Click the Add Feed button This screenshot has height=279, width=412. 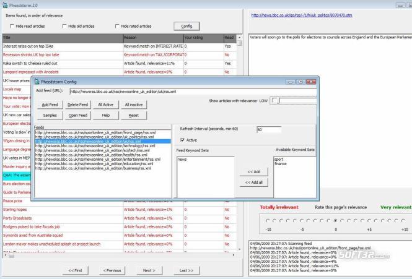[50, 105]
